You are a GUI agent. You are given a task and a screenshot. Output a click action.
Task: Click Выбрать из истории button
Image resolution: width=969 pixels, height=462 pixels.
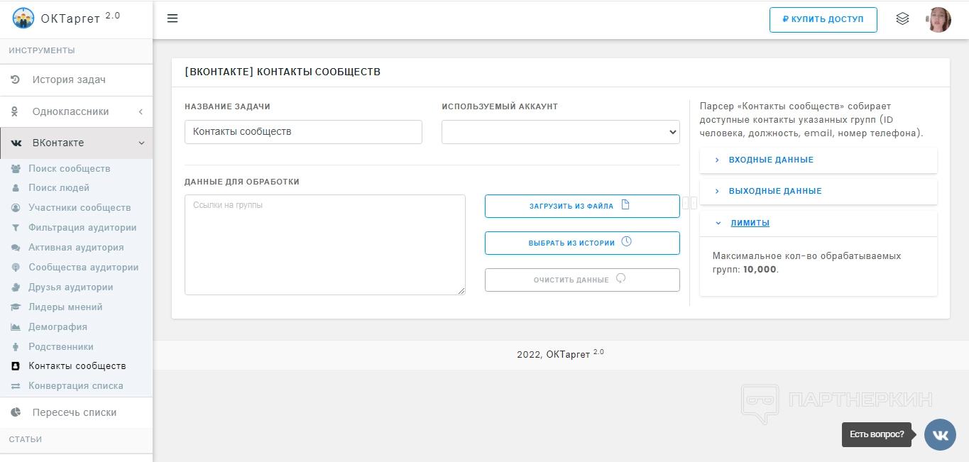tap(581, 243)
